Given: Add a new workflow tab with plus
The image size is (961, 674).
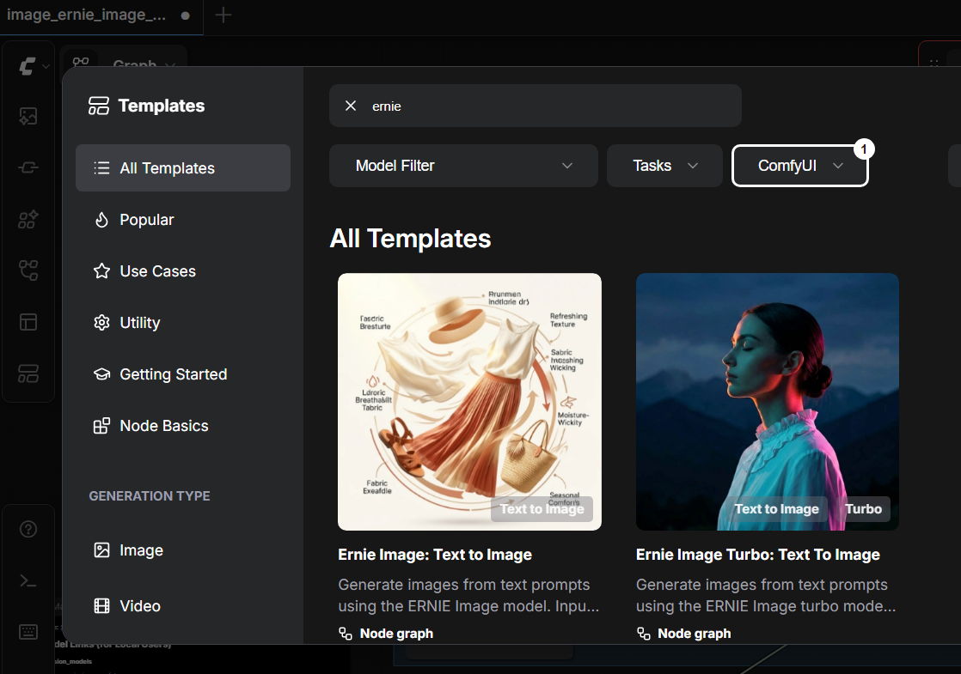Looking at the screenshot, I should [x=223, y=15].
